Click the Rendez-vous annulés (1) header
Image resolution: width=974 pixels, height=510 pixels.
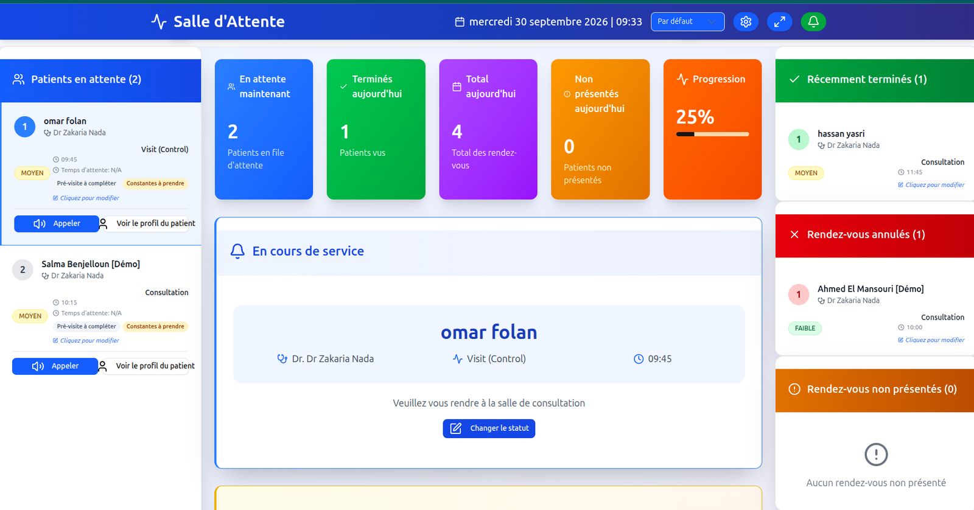tap(875, 236)
